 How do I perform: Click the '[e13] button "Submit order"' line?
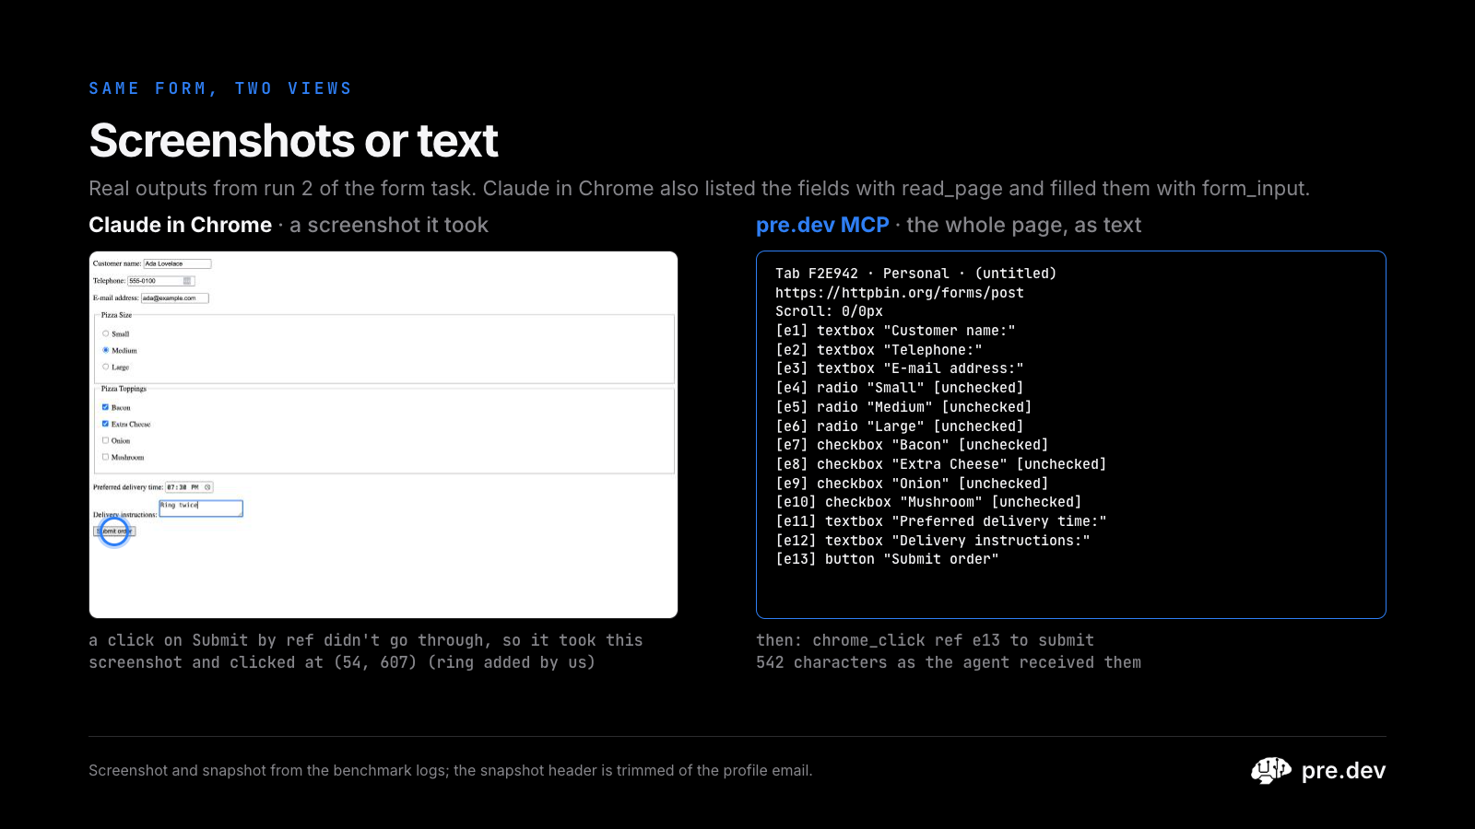tap(887, 559)
